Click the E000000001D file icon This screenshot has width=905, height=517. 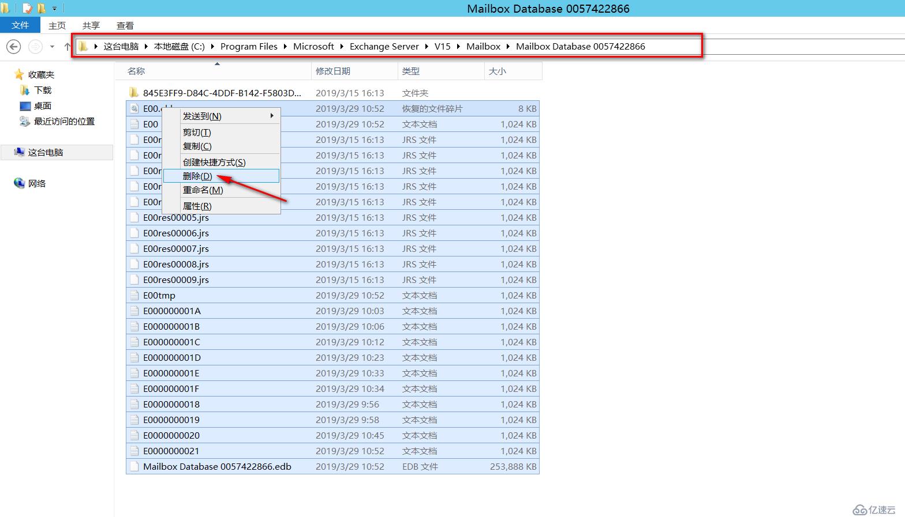coord(134,357)
